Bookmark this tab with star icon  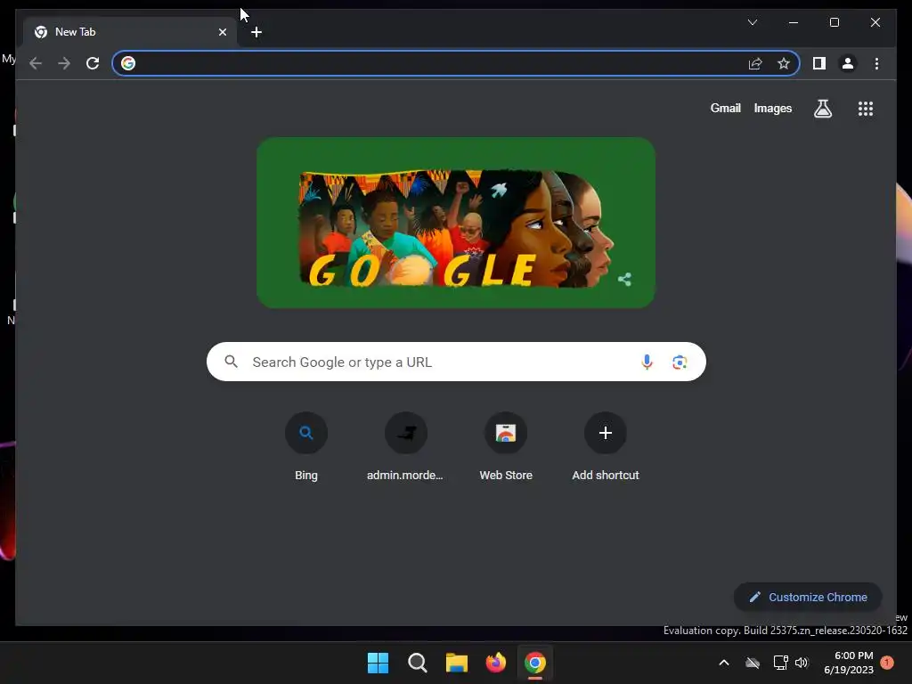pos(784,63)
